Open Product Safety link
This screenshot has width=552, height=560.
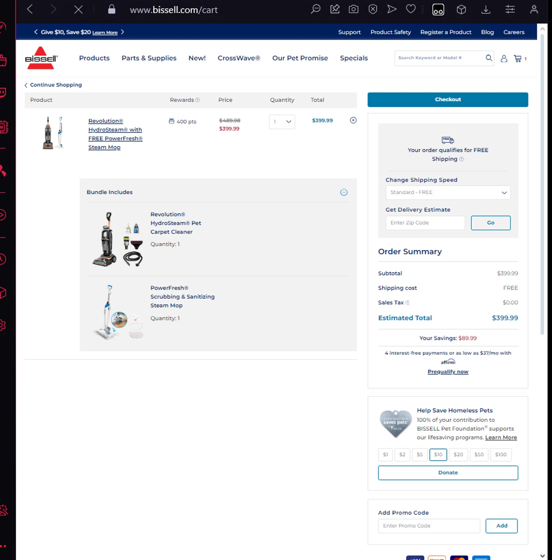391,32
